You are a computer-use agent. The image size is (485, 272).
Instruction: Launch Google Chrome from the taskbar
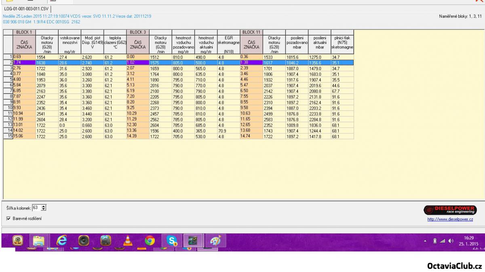[150, 241]
